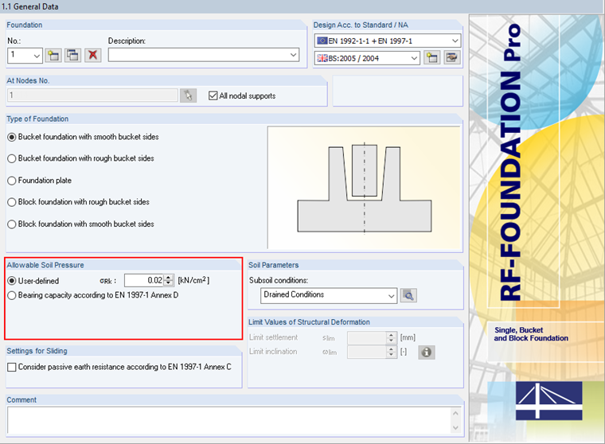This screenshot has height=444, width=605.
Task: Select Block foundation with smooth bucket sides
Action: (12, 224)
